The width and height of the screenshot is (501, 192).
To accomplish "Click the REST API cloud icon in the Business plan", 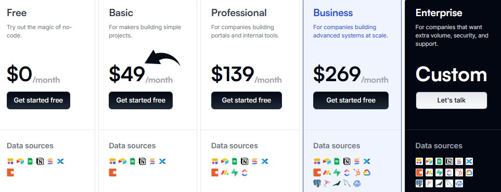I will (357, 183).
